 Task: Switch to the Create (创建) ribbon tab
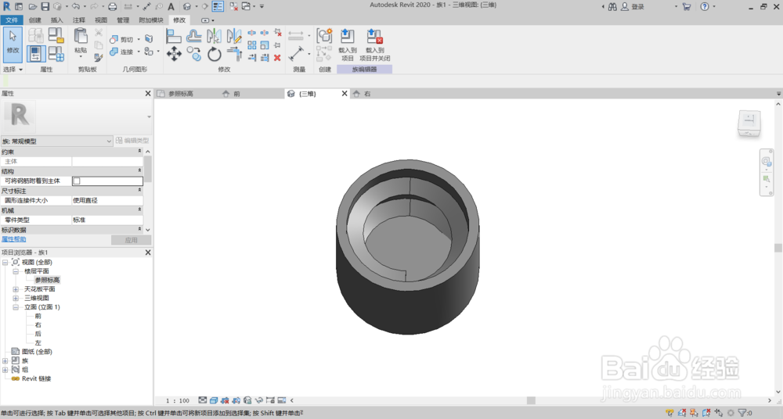pyautogui.click(x=35, y=20)
